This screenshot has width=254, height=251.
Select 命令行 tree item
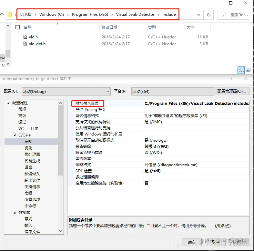pyautogui.click(x=30, y=206)
